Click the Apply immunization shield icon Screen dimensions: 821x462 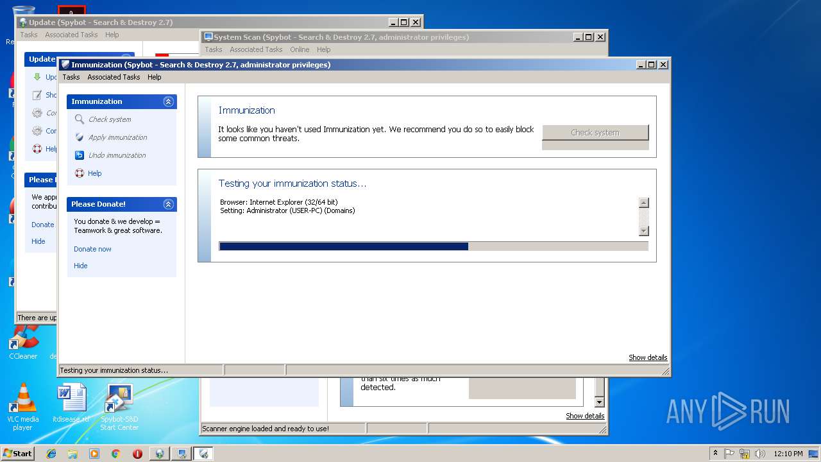tap(80, 137)
